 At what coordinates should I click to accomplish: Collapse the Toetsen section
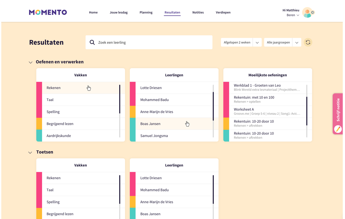30,153
